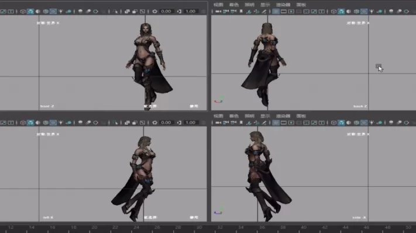Screen dimensions: 416x233
Task: Toggle Resolution Gate in back Z panel toolbar
Action: (x=291, y=11)
